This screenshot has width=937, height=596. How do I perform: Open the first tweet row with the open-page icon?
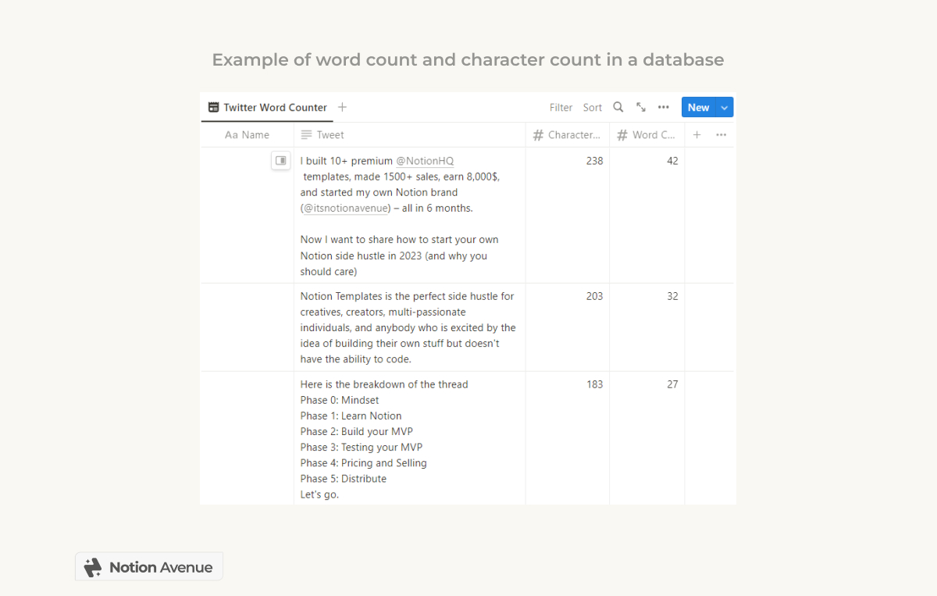[x=280, y=160]
